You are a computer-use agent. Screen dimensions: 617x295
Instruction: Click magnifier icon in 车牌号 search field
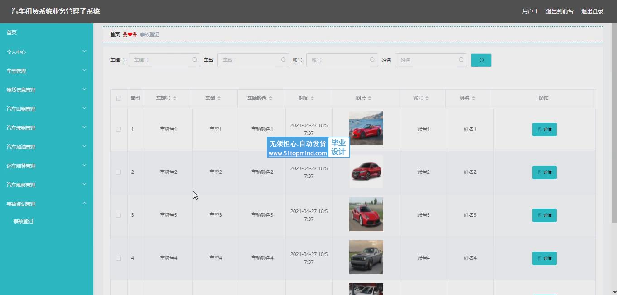[194, 60]
